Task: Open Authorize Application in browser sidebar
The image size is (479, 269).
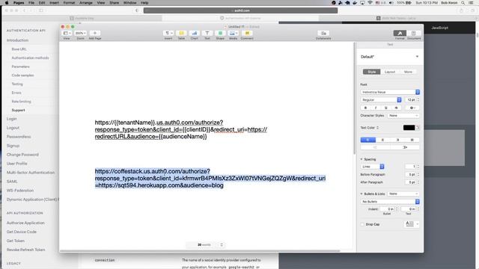Action: 25,223
